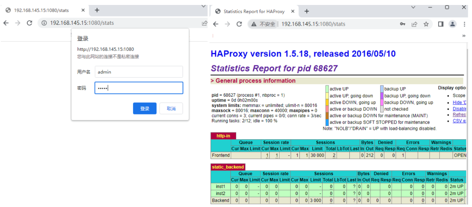The image size is (472, 207).
Task: Click the Frontend row label
Action: click(x=221, y=155)
